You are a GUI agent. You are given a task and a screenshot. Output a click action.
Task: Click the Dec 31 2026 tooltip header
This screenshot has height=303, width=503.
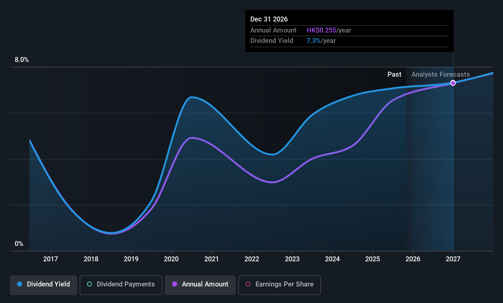[x=269, y=19]
